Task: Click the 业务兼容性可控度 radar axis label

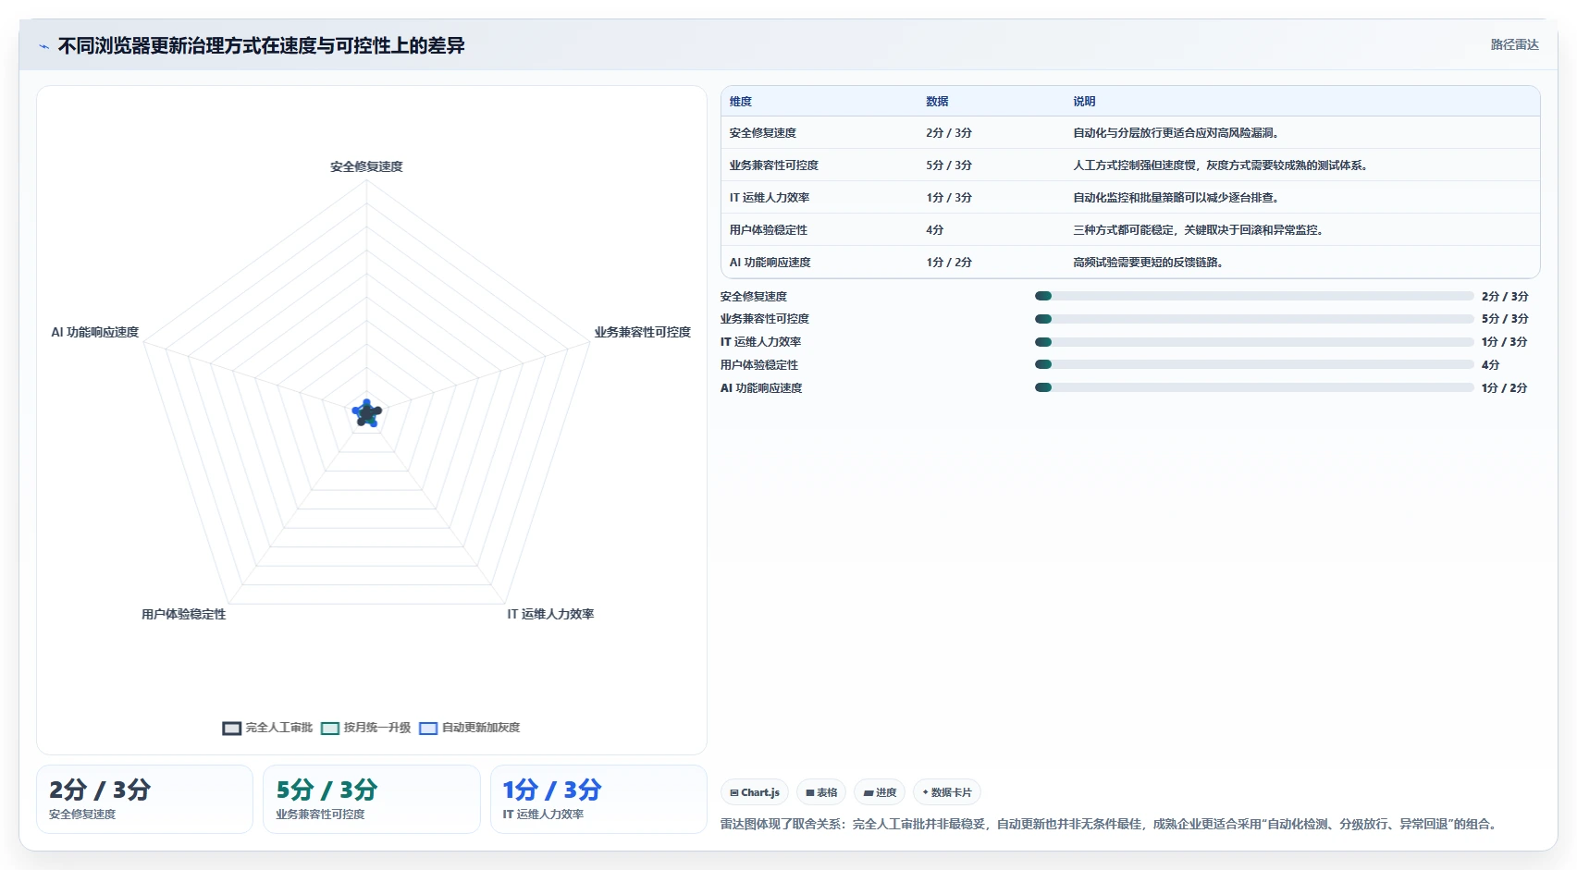Action: coord(642,332)
